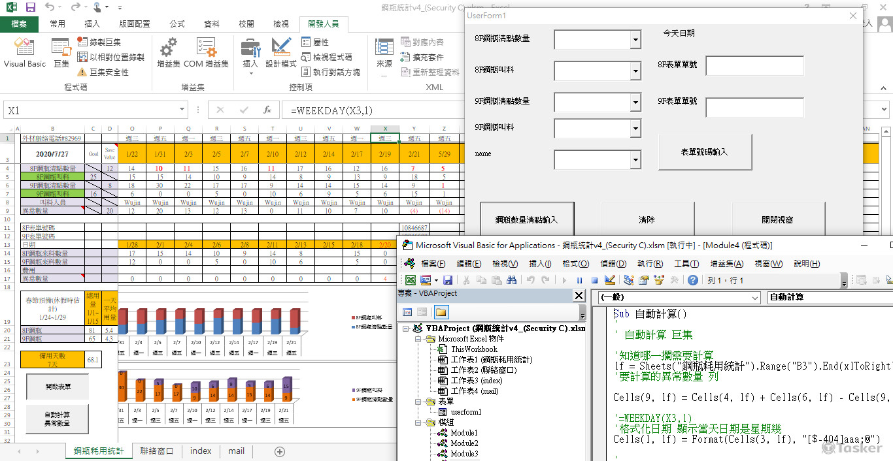This screenshot has width=893, height=461.
Task: Expand the name combo box in UserForm1
Action: [635, 160]
